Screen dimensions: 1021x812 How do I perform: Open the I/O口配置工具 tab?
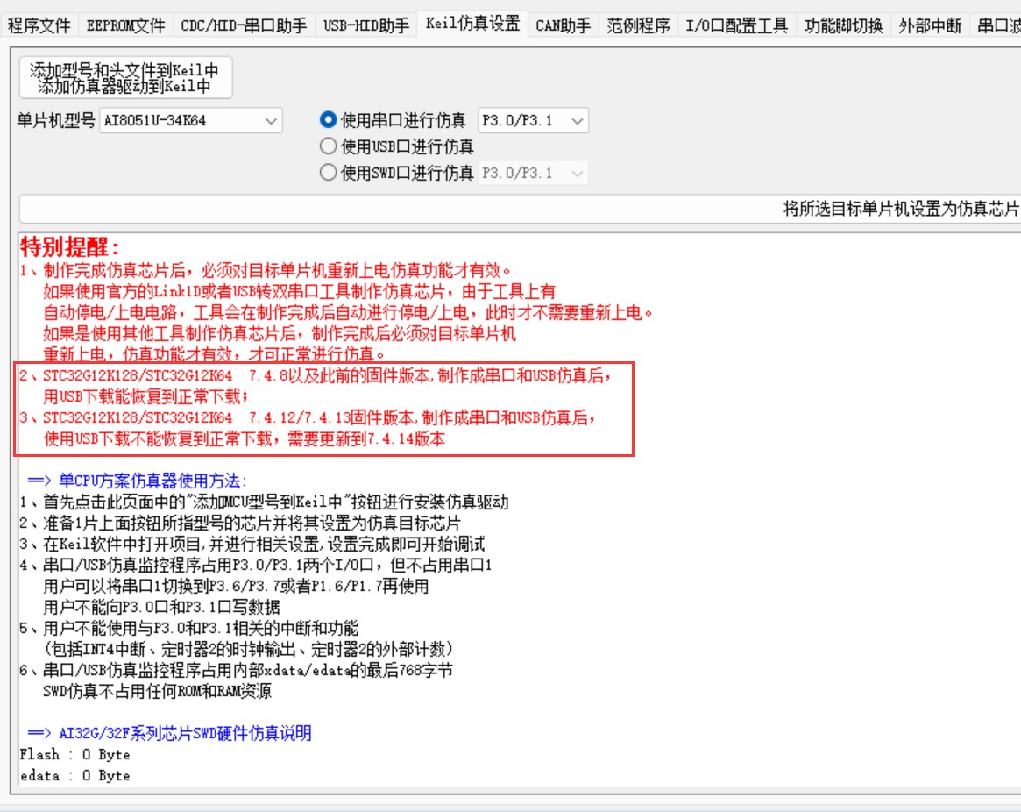(736, 25)
